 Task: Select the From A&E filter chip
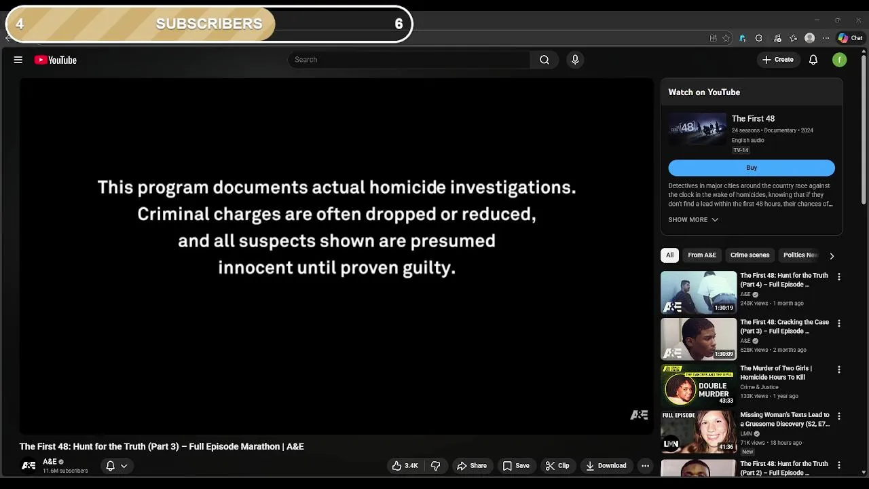coord(702,255)
